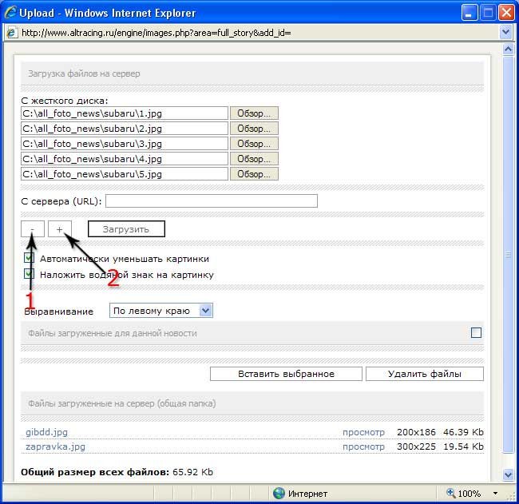
Task: Expand the address bar URL dropdown arrow
Action: [505, 33]
